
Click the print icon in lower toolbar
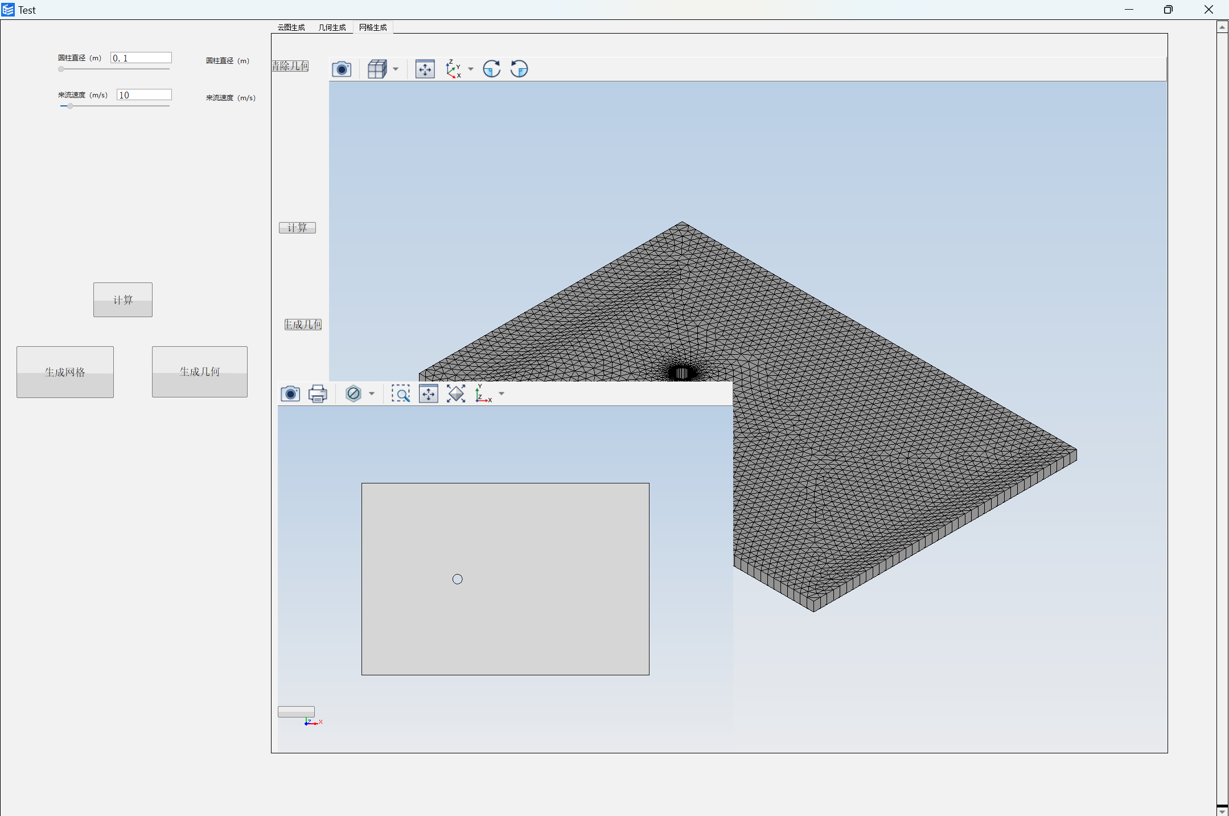318,393
